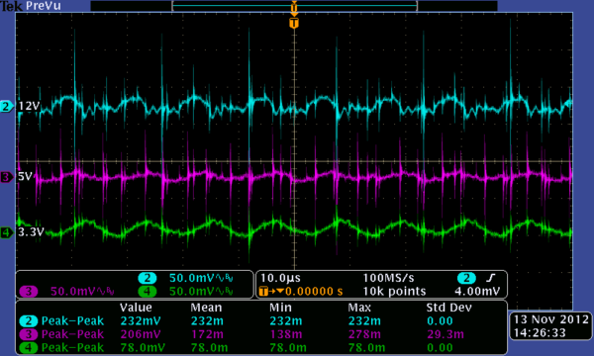Click the rising edge trigger slope icon

click(491, 279)
